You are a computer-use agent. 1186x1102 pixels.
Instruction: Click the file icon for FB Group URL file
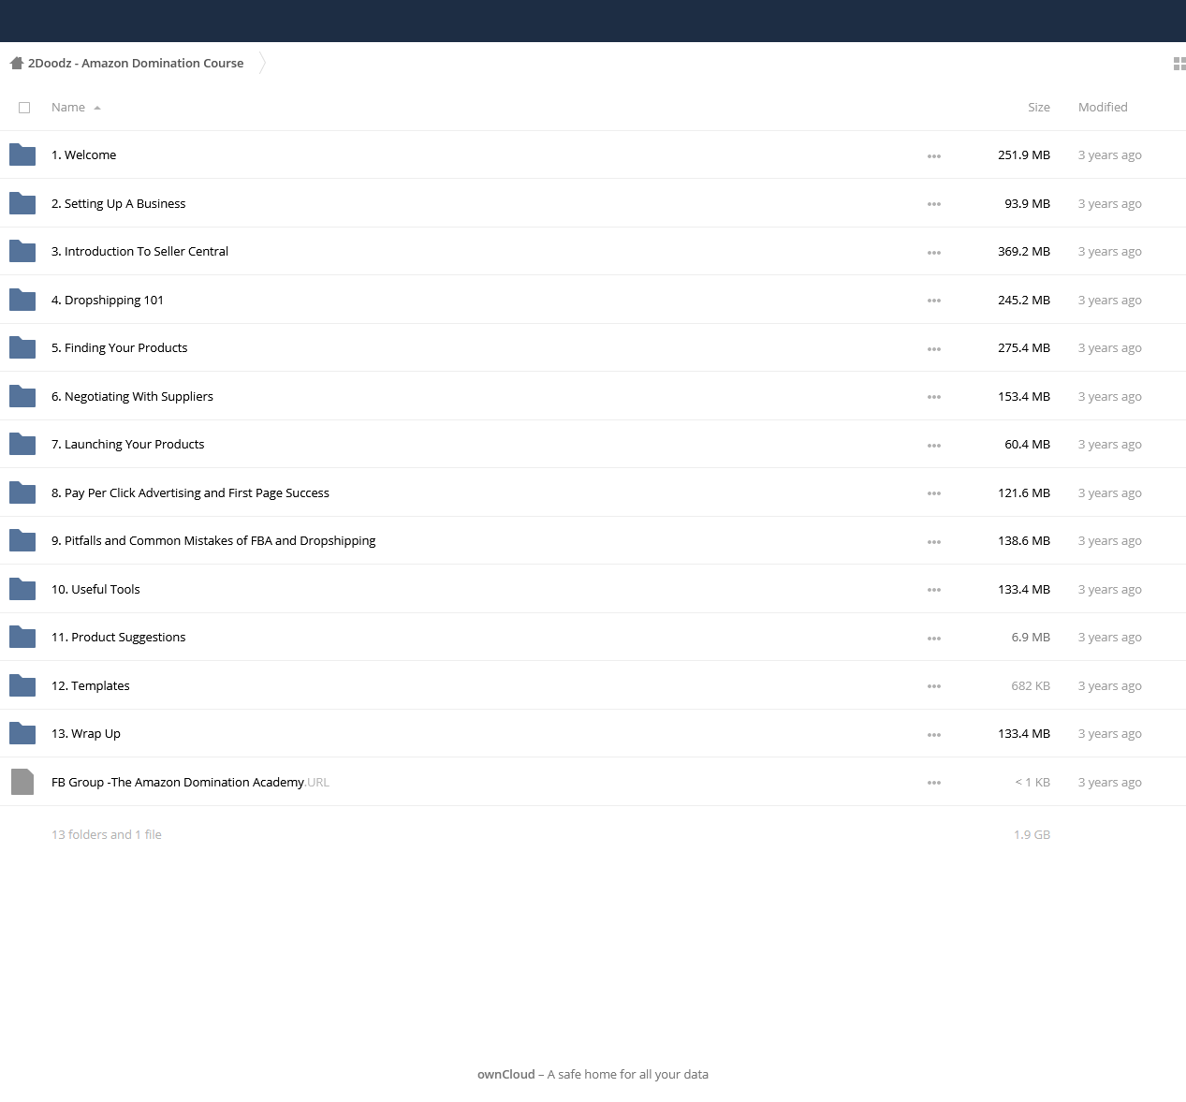tap(22, 782)
